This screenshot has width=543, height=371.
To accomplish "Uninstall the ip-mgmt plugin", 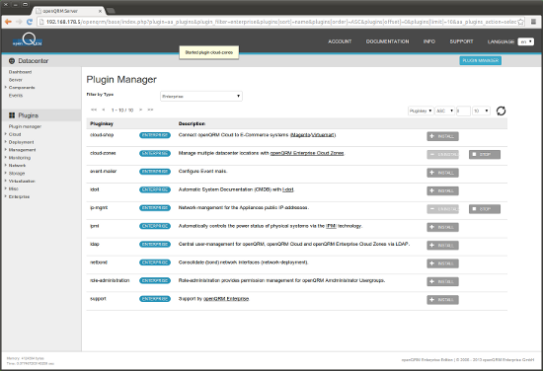I will 442,209.
